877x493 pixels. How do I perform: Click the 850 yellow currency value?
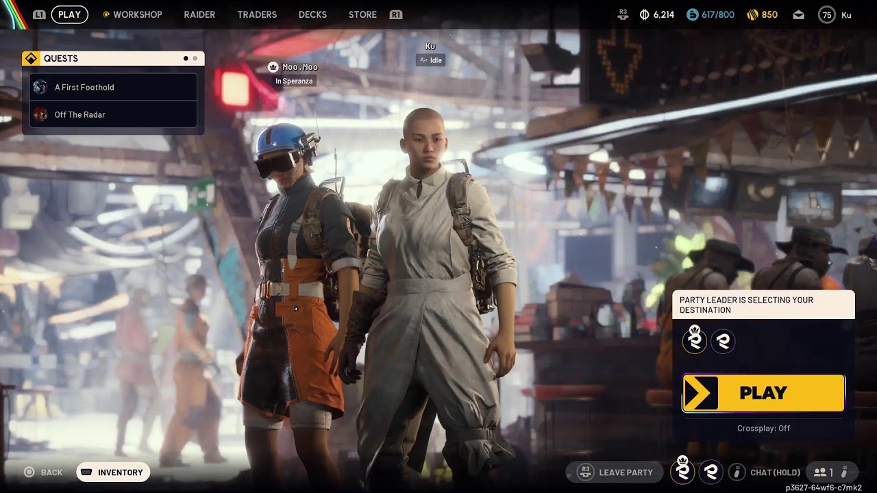769,14
